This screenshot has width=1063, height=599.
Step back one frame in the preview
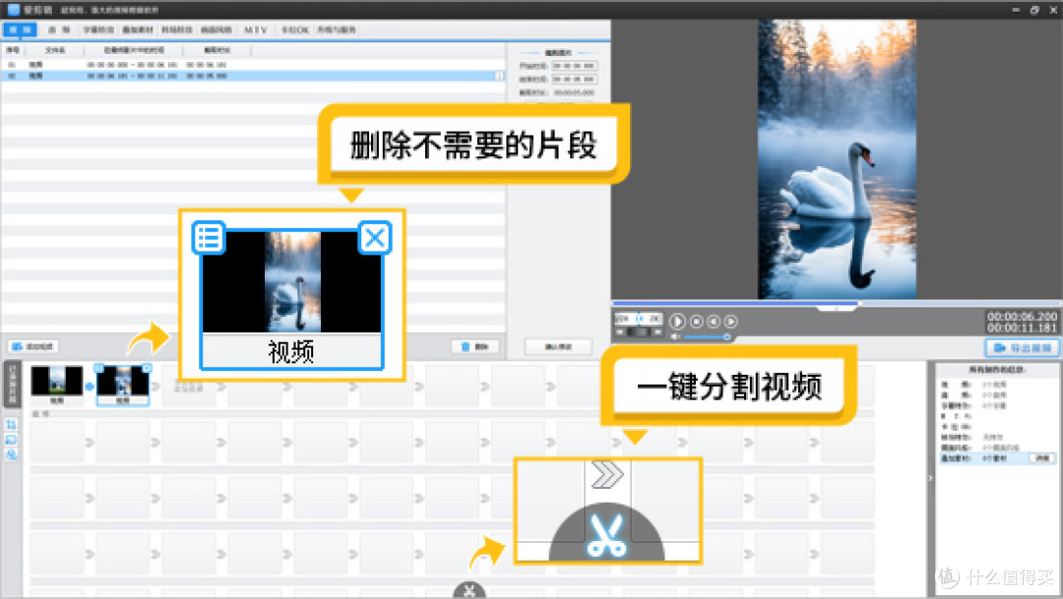point(714,322)
